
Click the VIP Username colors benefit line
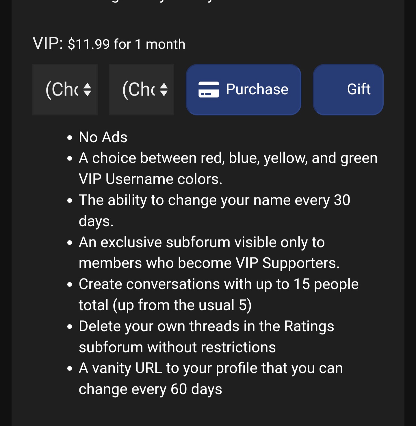pos(228,169)
